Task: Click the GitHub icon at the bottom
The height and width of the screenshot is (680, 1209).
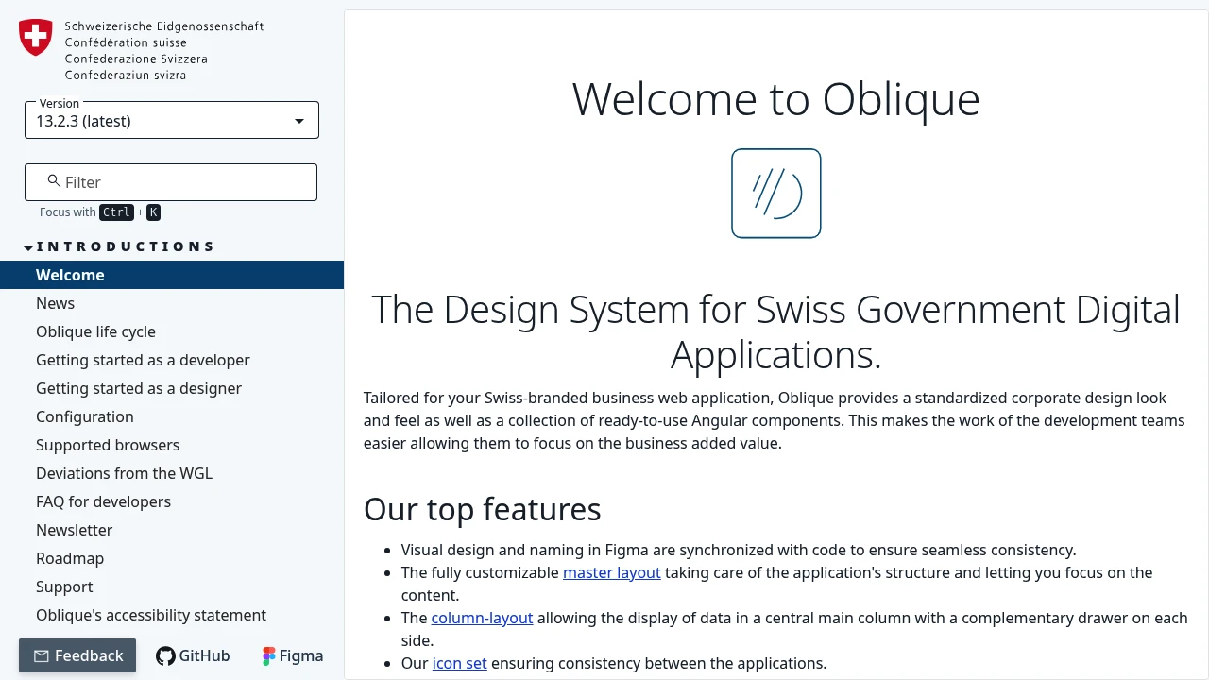Action: 166,655
